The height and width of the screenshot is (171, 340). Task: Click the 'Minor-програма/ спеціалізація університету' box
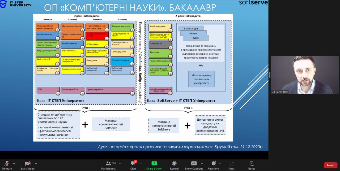click(202, 79)
